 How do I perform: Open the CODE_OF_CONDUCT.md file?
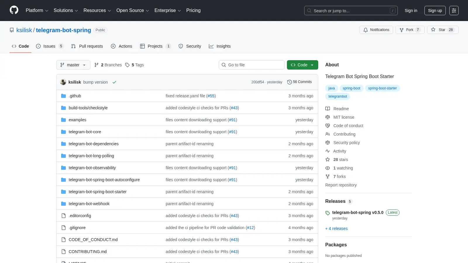point(93,240)
